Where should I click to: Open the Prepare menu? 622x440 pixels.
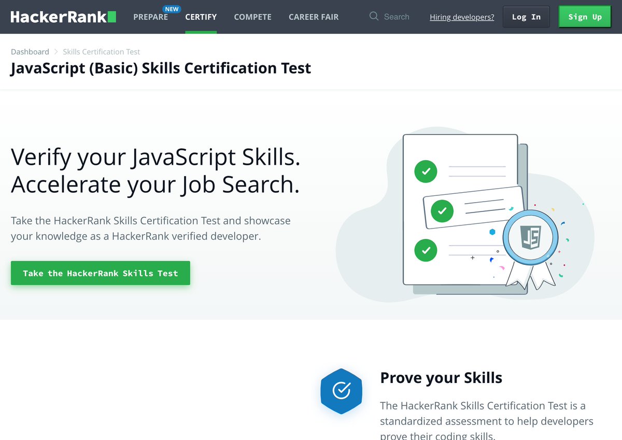[150, 17]
